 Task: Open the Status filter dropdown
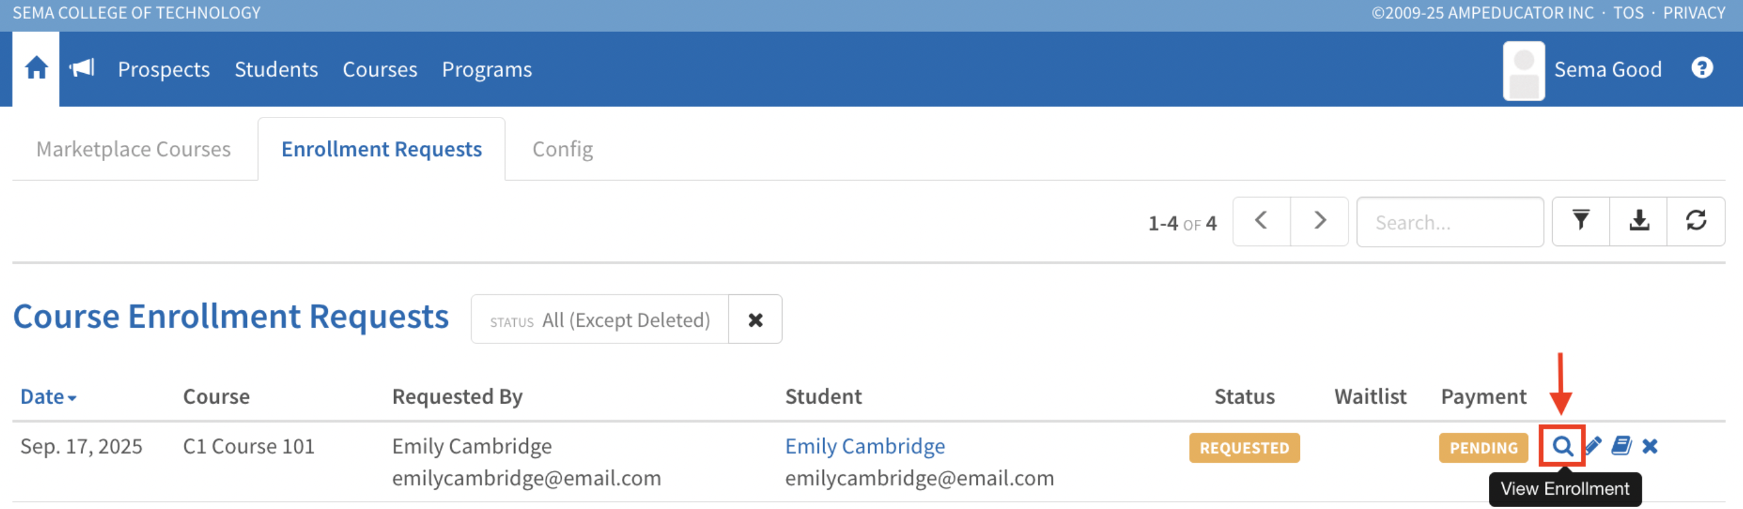[600, 320]
